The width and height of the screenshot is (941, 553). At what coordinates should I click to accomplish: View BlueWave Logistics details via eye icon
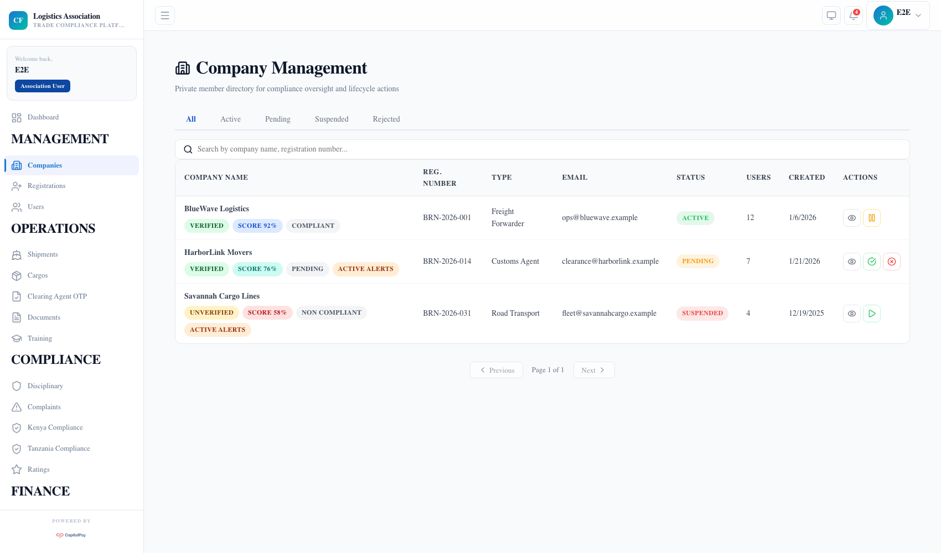(852, 218)
